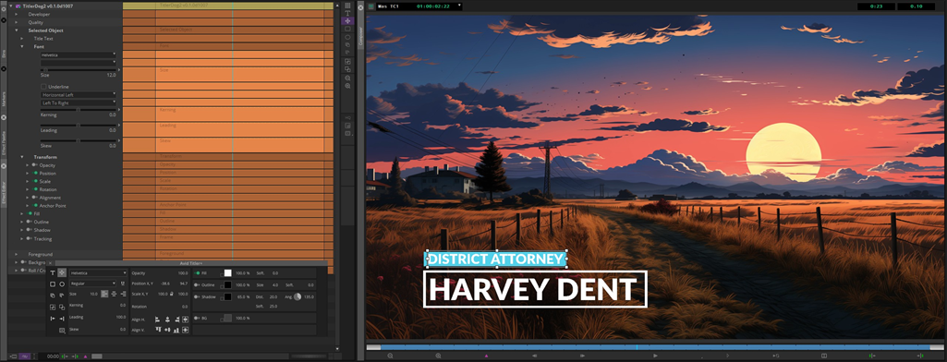Set text alignment to center in Titler+ panel

[114, 294]
